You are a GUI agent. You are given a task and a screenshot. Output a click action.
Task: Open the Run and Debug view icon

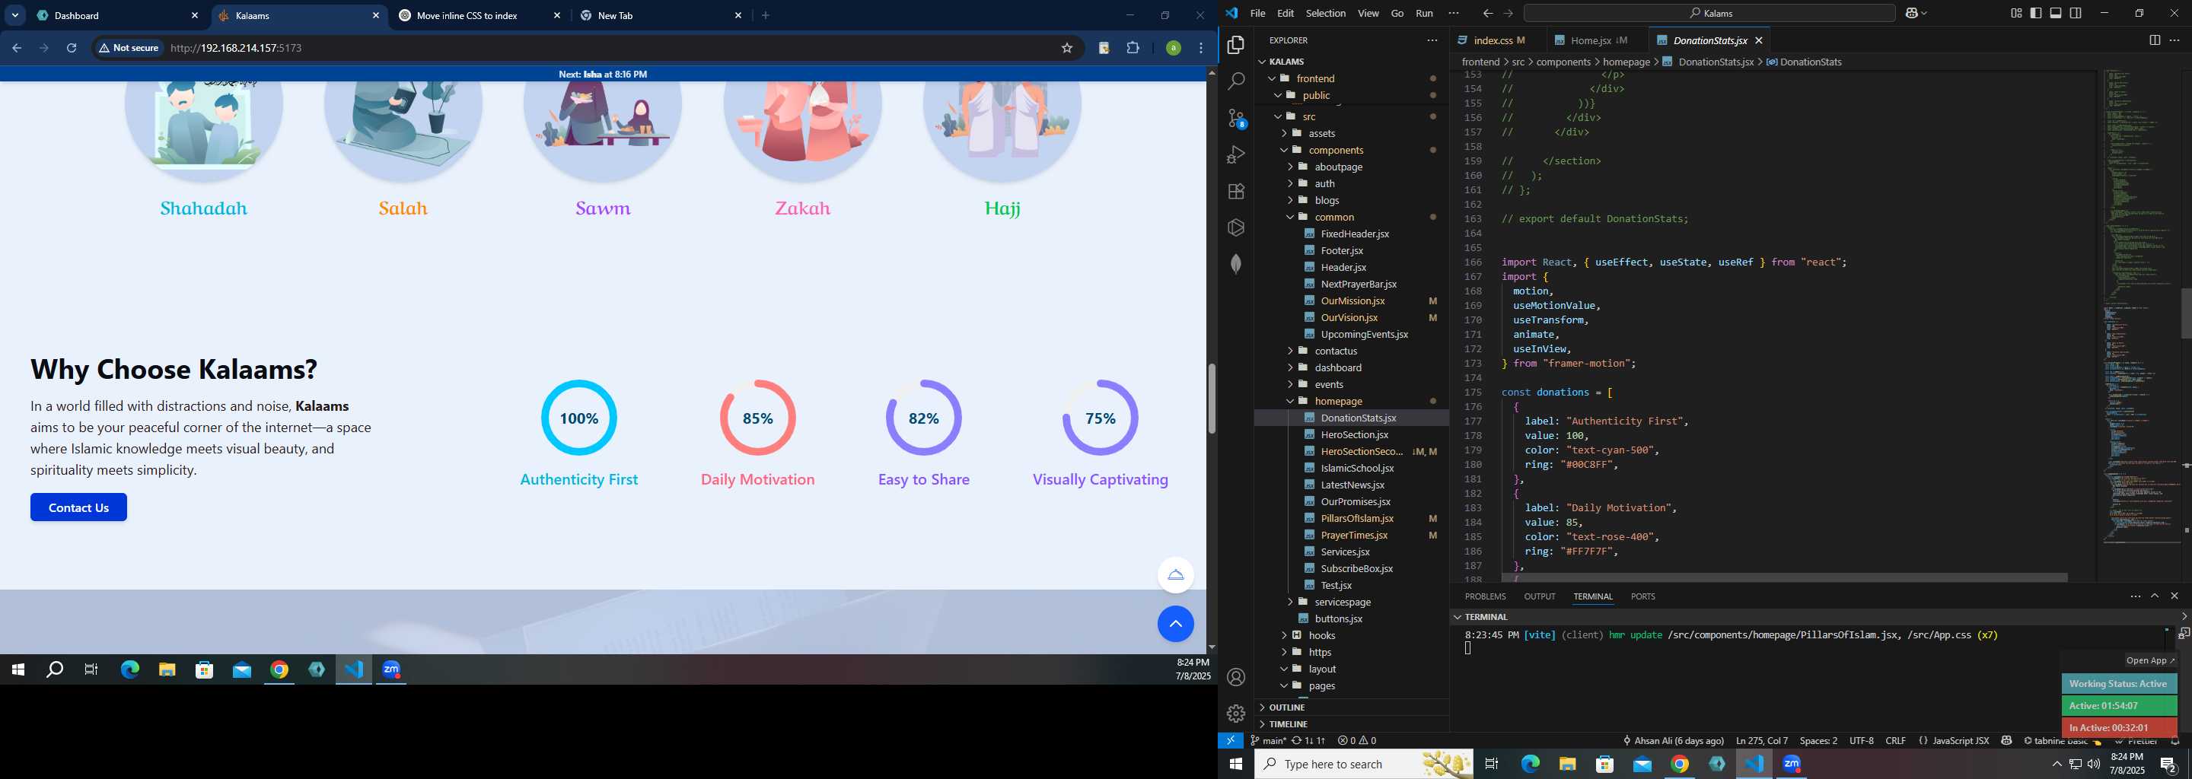point(1236,154)
